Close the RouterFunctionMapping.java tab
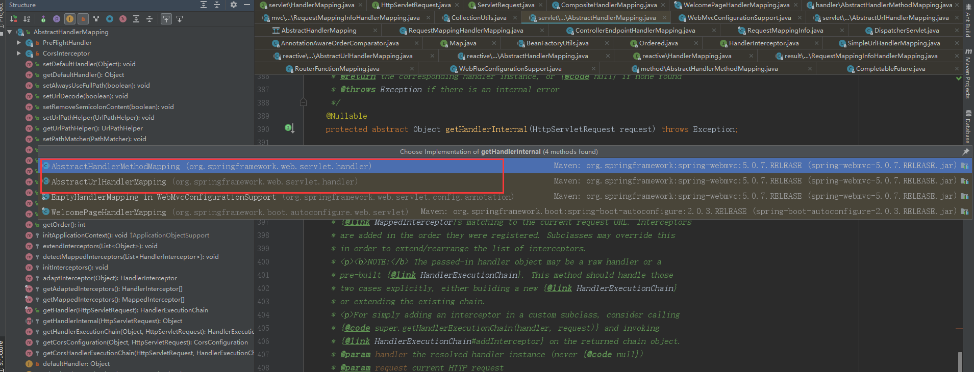Image resolution: width=974 pixels, height=372 pixels. point(412,69)
